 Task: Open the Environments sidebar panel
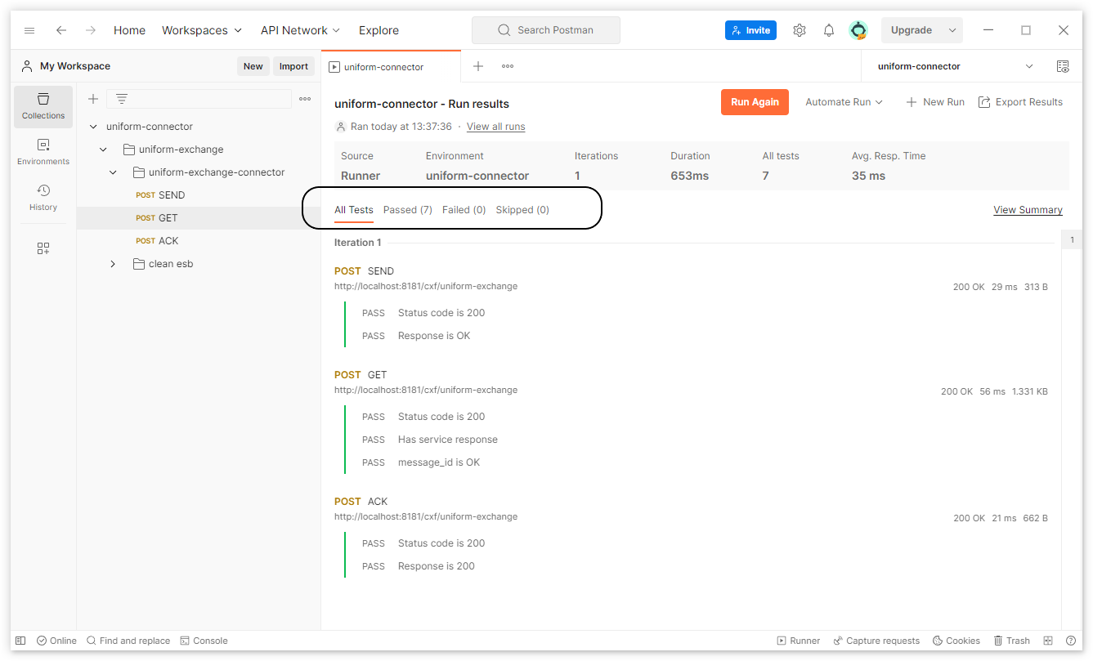point(43,152)
